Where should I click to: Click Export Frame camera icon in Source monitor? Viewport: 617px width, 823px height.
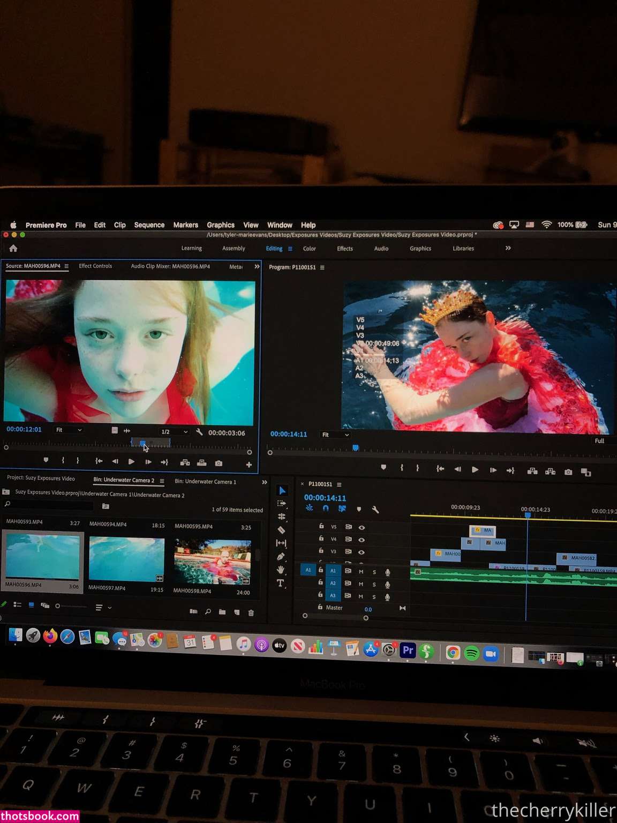tap(219, 463)
